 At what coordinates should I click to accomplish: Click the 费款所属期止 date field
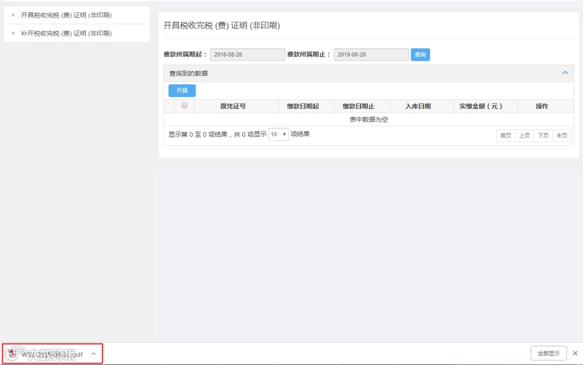coord(371,54)
